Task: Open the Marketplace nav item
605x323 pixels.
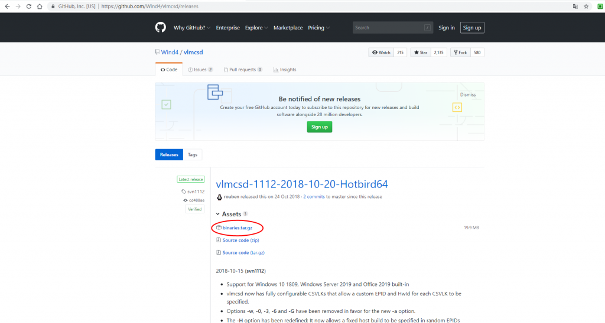Action: tap(288, 28)
